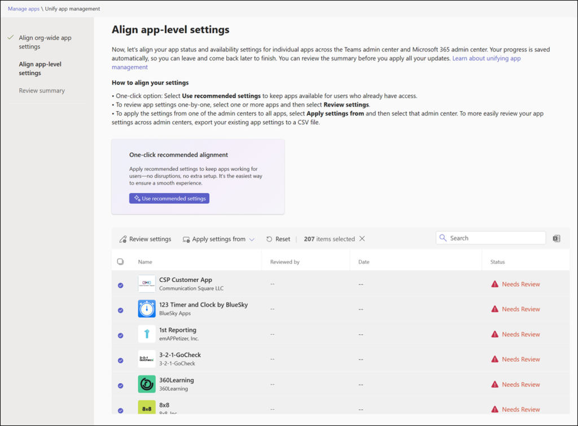
Task: Open the 8x8 app name
Action: (x=164, y=405)
